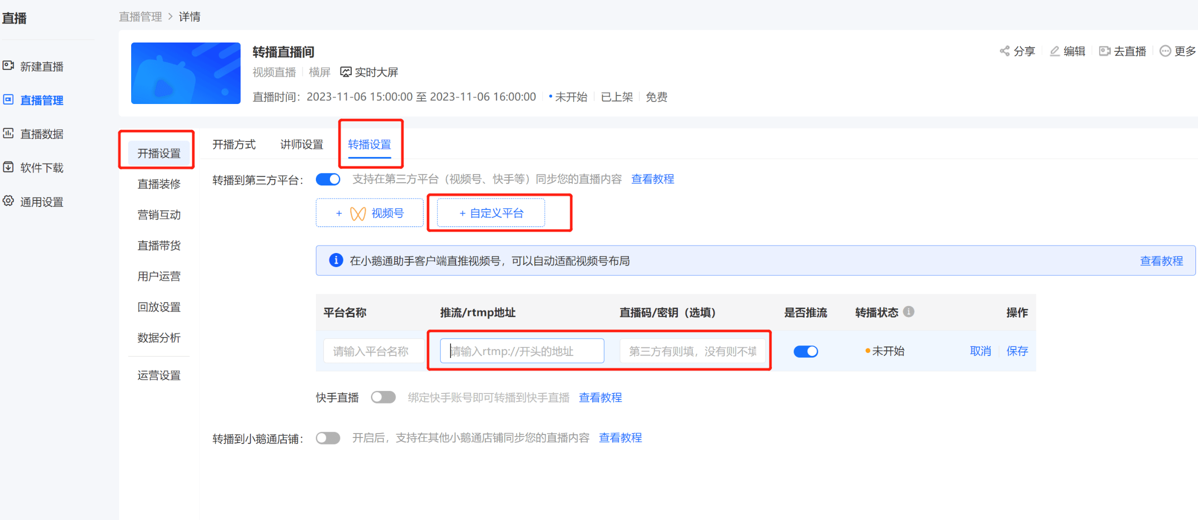
Task: Click 保存 in the table row
Action: pyautogui.click(x=1017, y=351)
